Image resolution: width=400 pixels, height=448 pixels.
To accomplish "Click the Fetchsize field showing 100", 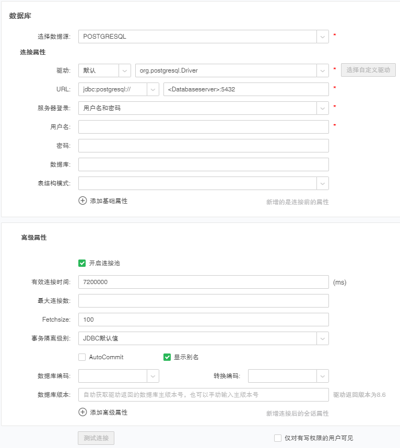I will (x=204, y=320).
